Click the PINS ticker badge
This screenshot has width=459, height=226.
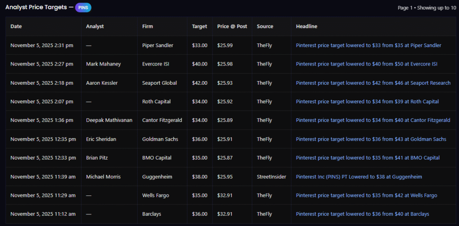point(83,8)
